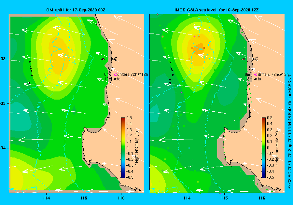Click the magenta circle marker at right map bottom
This screenshot has width=293, height=205.
point(220,193)
